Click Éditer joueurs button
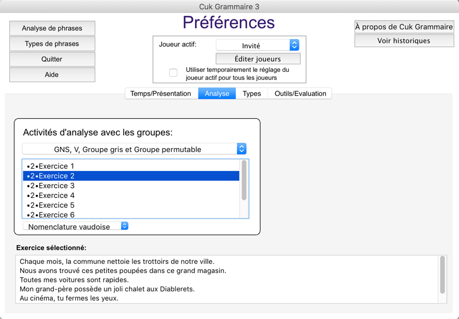The width and height of the screenshot is (459, 319). tap(258, 59)
